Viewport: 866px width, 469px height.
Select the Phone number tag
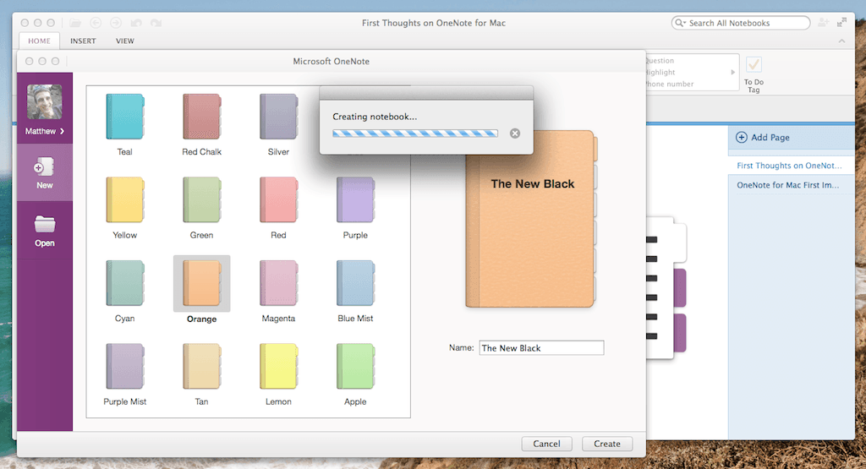click(x=670, y=84)
